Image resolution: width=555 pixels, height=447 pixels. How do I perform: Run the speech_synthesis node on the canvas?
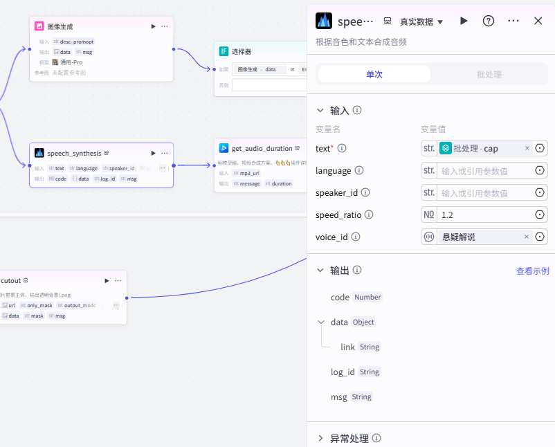point(153,153)
